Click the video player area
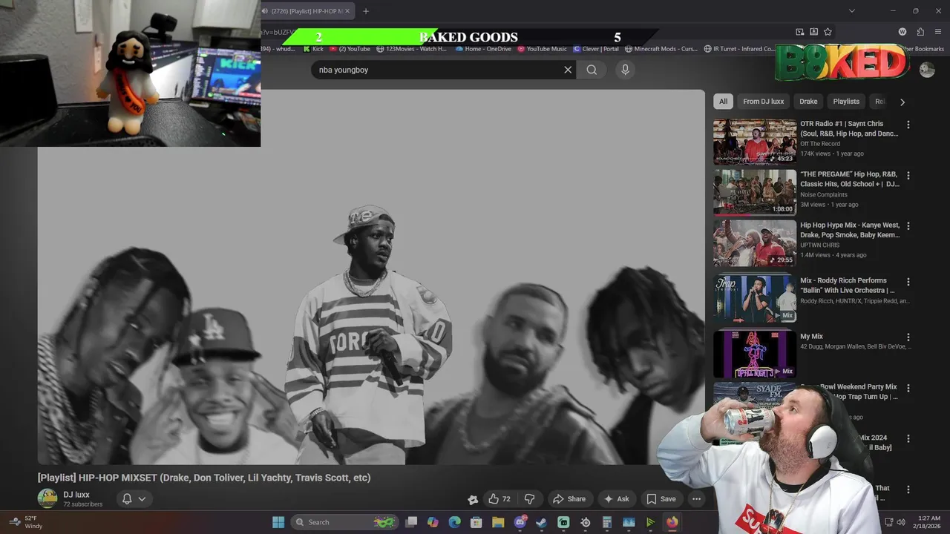Screen dimensions: 950x534 [371, 277]
